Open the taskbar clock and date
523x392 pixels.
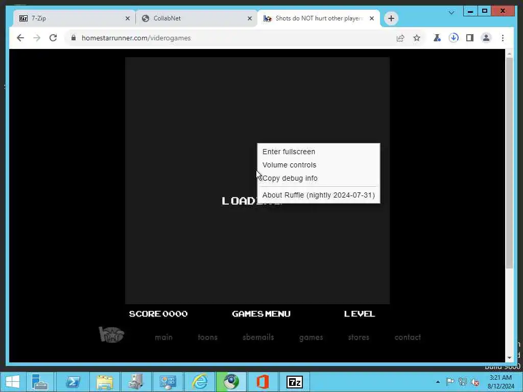(x=501, y=382)
